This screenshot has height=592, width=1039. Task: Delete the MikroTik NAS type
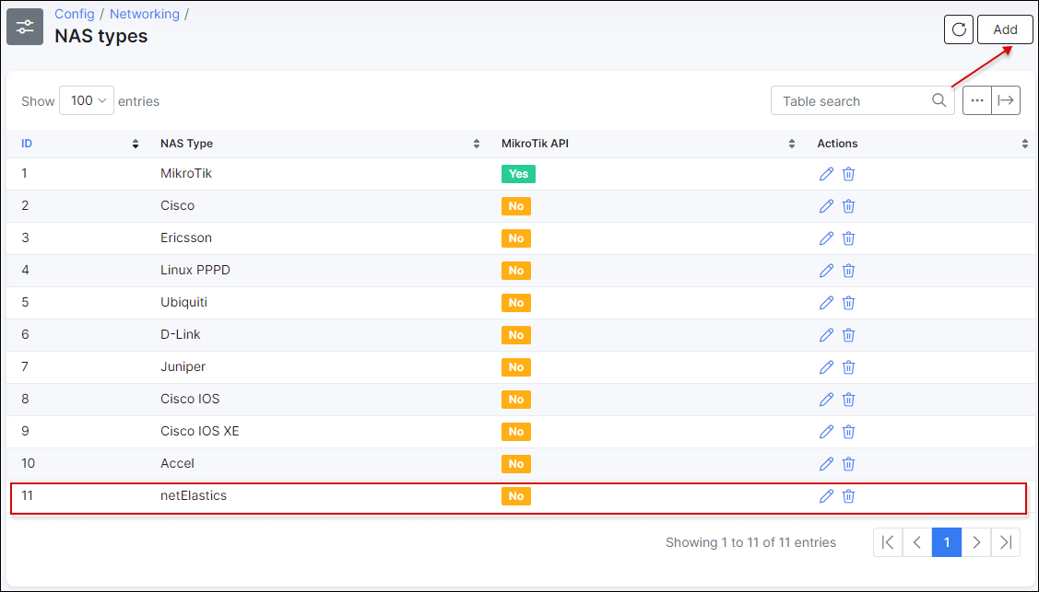[848, 174]
